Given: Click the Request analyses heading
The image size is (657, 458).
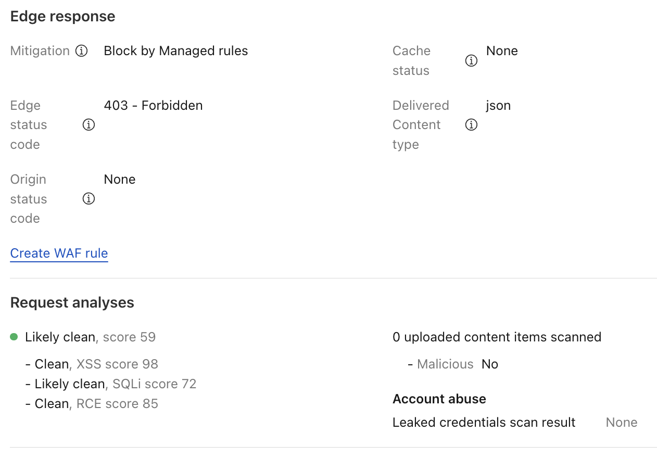Looking at the screenshot, I should coord(72,303).
